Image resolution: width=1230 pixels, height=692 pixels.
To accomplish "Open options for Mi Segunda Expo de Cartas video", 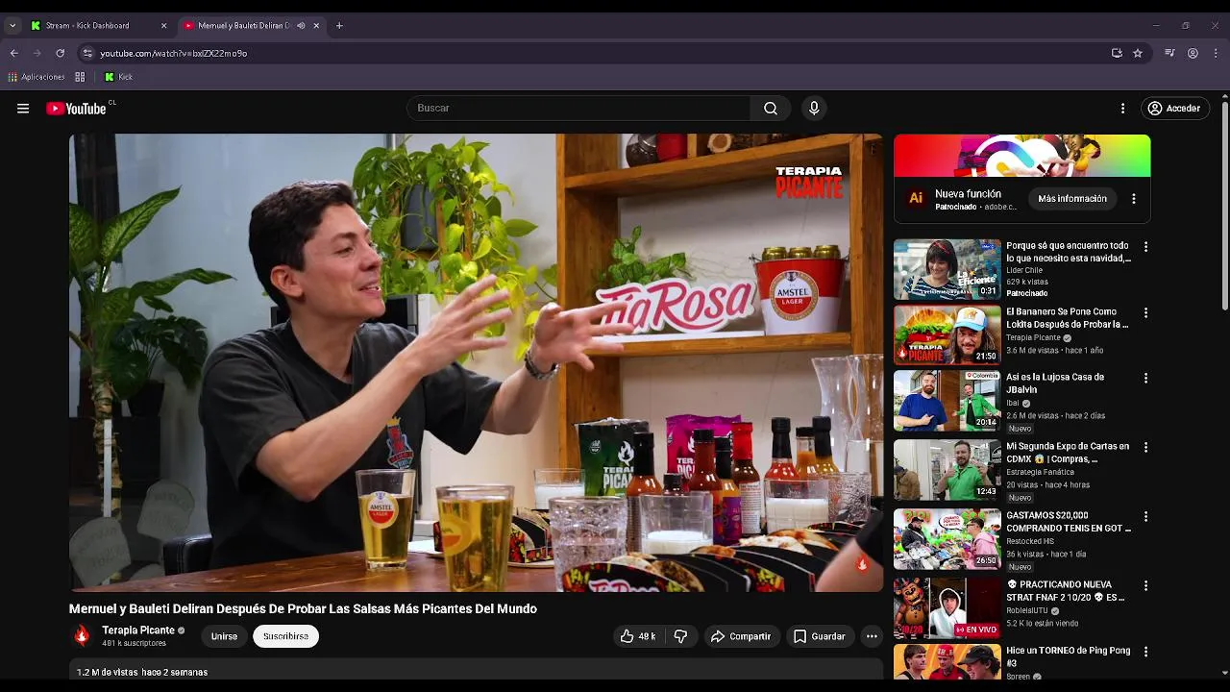I will [x=1145, y=448].
